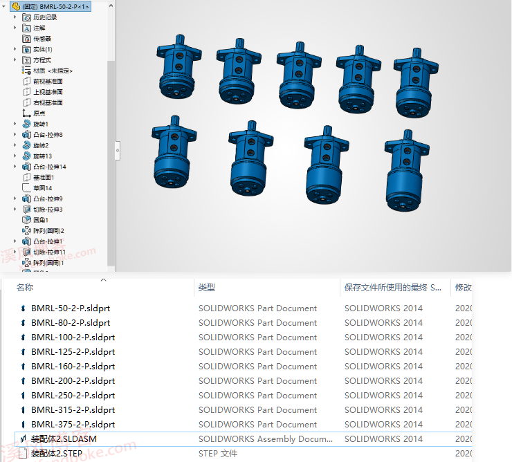Click the 'STEP 文件' type cell
512x462 pixels.
(x=218, y=454)
